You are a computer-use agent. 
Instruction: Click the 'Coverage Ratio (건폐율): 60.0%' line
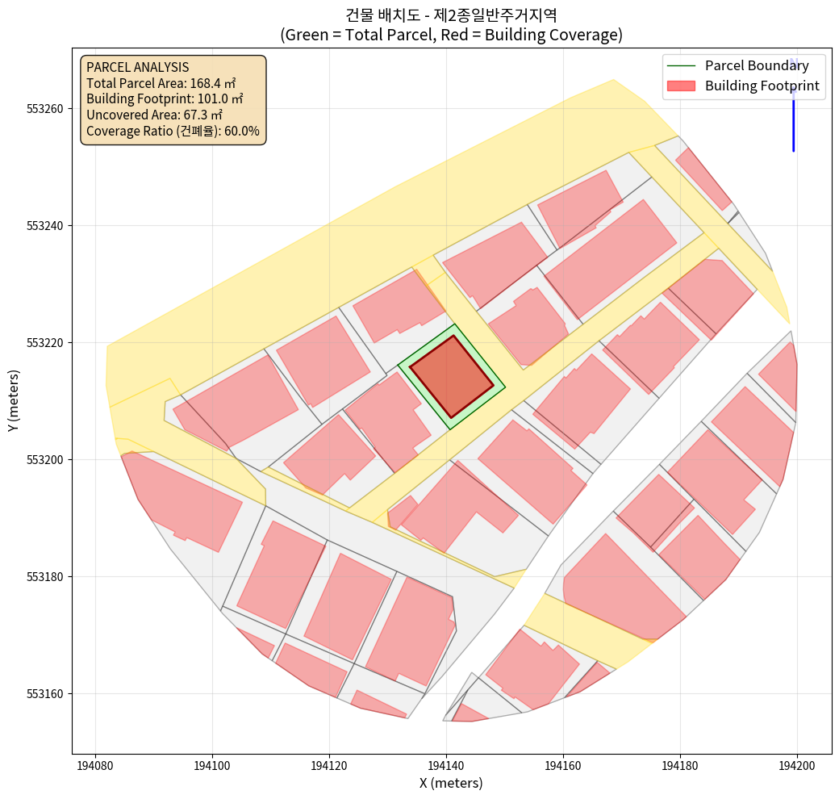coord(173,130)
